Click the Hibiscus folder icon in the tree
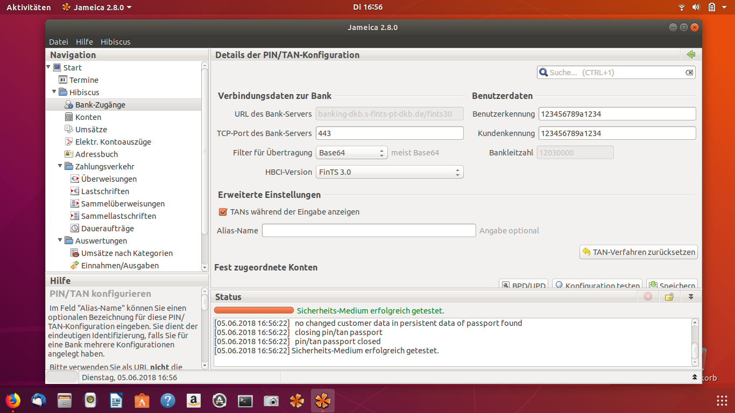 coord(63,92)
